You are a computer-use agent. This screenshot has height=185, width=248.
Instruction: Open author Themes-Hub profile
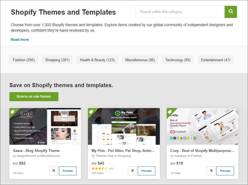pyautogui.click(x=104, y=156)
